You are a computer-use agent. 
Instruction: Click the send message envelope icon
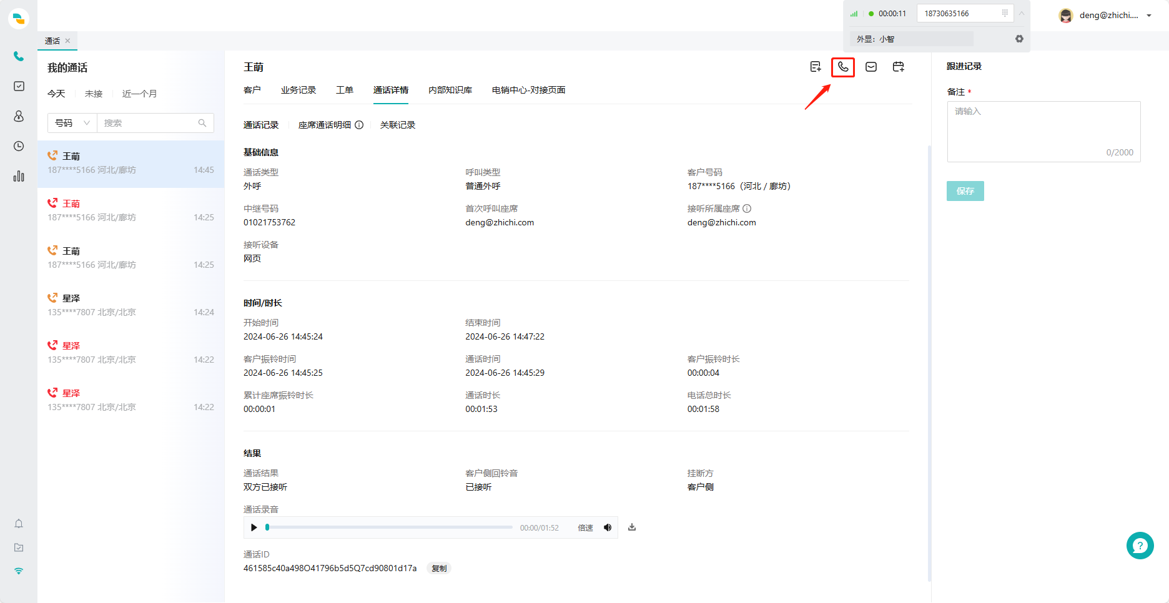[x=871, y=67]
